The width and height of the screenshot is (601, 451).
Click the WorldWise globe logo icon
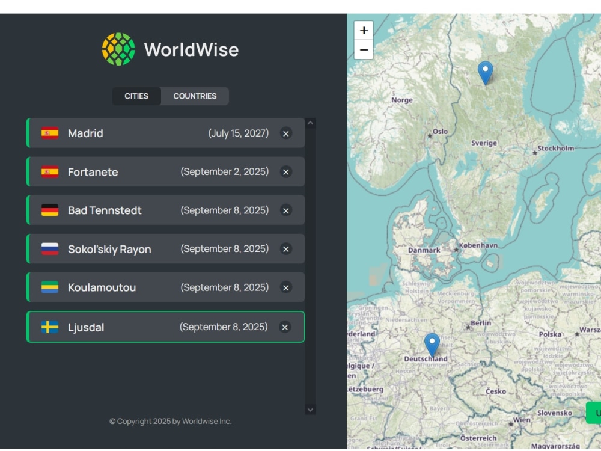[118, 49]
